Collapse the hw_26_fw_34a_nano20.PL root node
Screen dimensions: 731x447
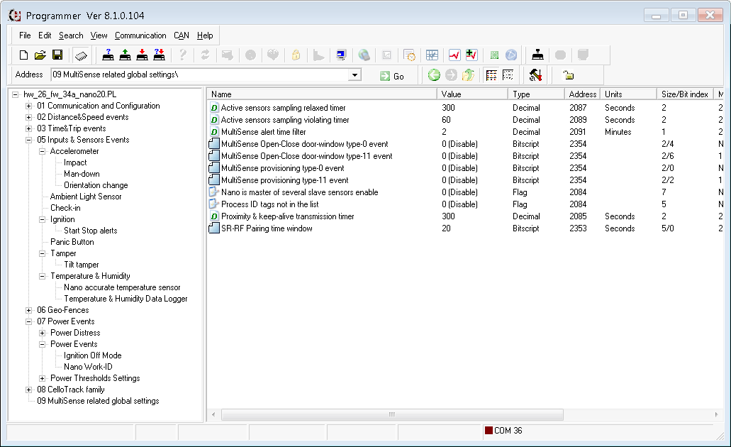[x=16, y=94]
